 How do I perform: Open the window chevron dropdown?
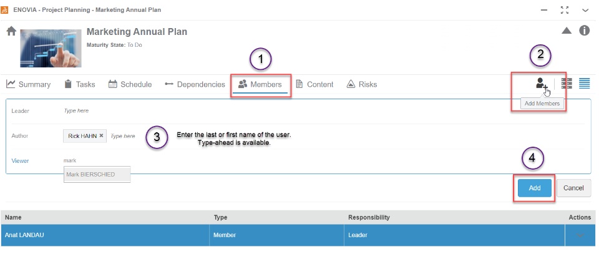click(585, 10)
